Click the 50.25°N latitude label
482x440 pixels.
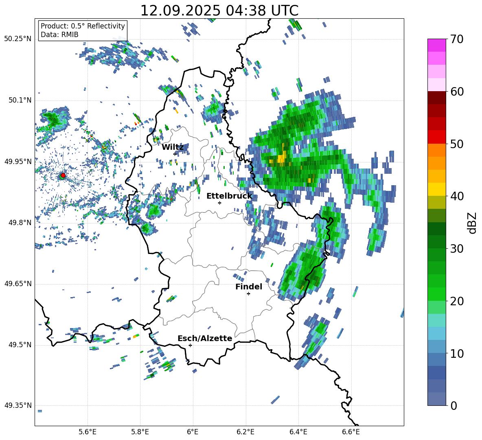click(x=18, y=39)
